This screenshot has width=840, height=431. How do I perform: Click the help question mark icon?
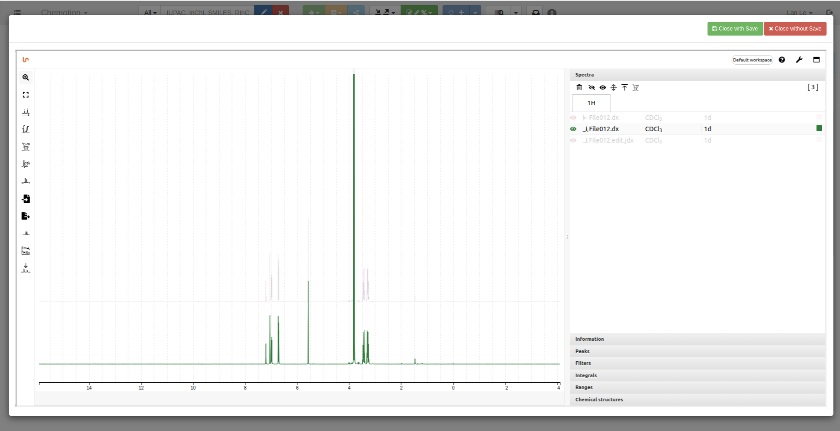[x=782, y=60]
